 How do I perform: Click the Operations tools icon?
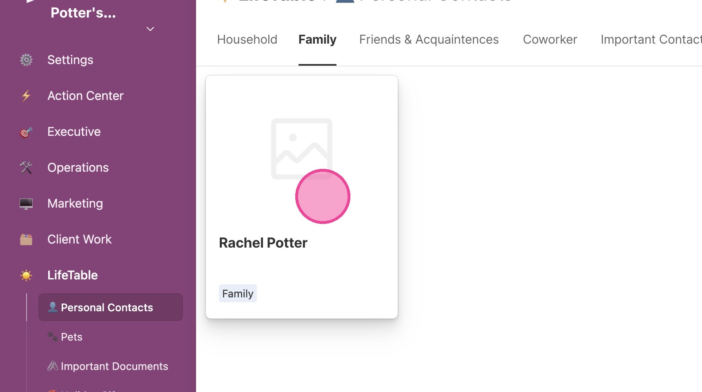(x=26, y=168)
